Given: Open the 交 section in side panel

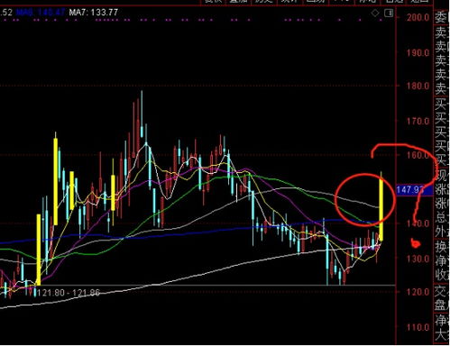Looking at the screenshot, I should 442,291.
